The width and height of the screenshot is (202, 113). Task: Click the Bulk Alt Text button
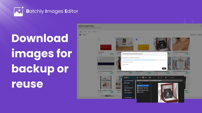click(193, 35)
